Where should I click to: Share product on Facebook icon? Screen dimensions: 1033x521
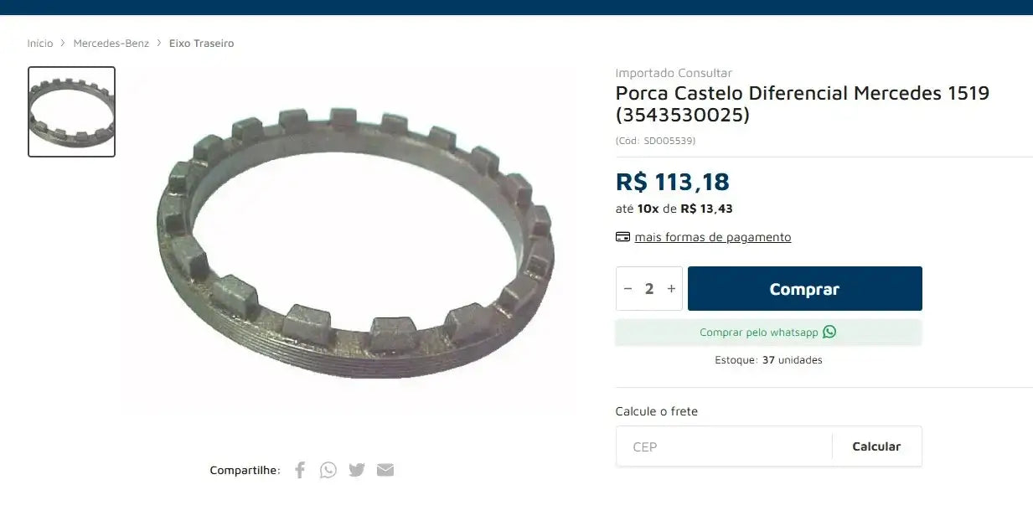(300, 470)
